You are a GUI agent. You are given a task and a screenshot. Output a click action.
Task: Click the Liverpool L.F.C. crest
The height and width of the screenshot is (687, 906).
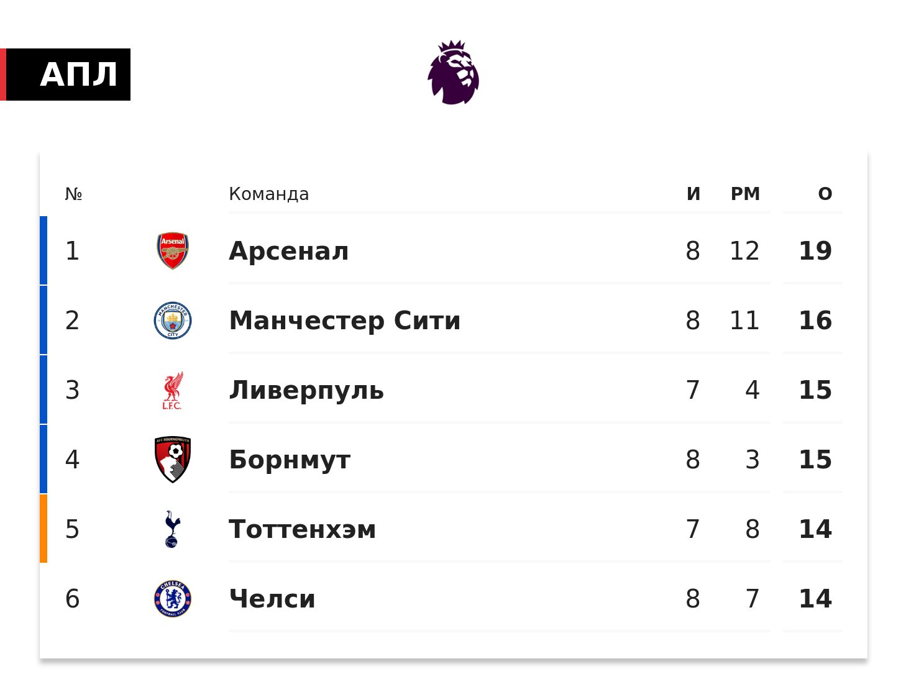173,390
